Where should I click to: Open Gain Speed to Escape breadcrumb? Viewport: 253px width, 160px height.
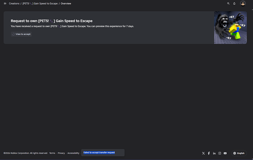[40, 4]
